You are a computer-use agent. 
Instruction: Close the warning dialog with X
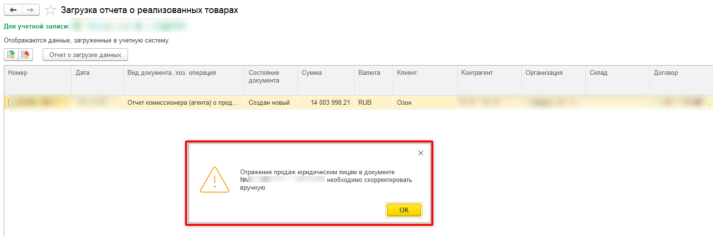tap(420, 153)
